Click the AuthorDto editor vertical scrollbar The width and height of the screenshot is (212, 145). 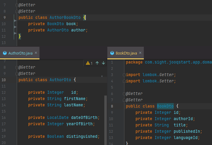(105, 120)
